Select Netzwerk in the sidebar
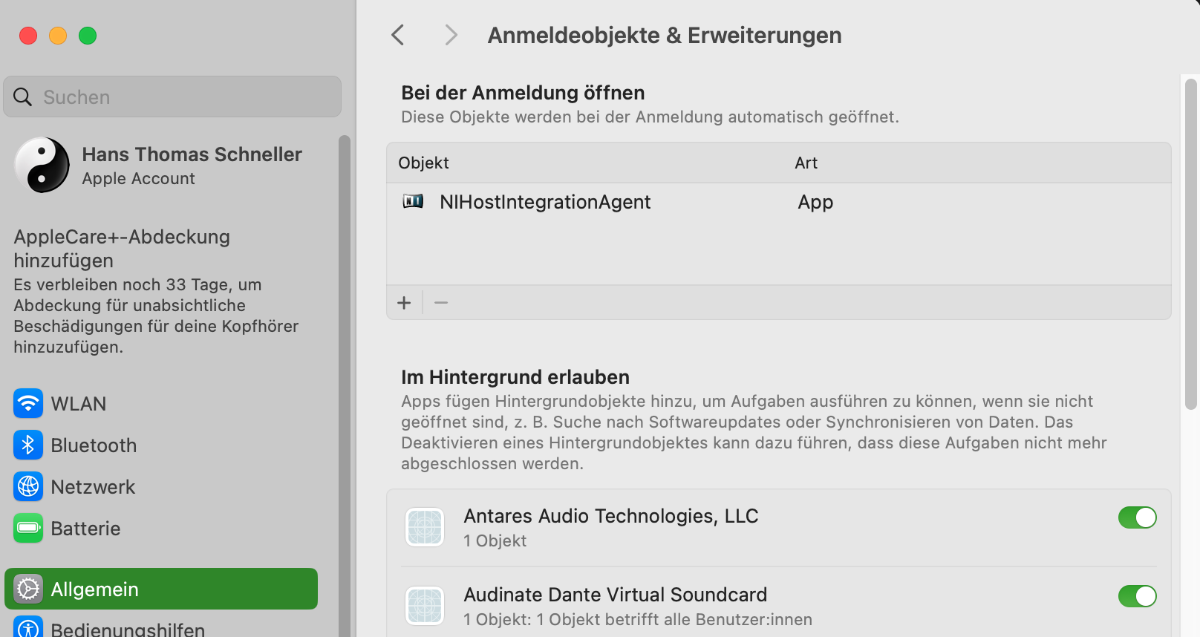The height and width of the screenshot is (637, 1200). click(161, 487)
